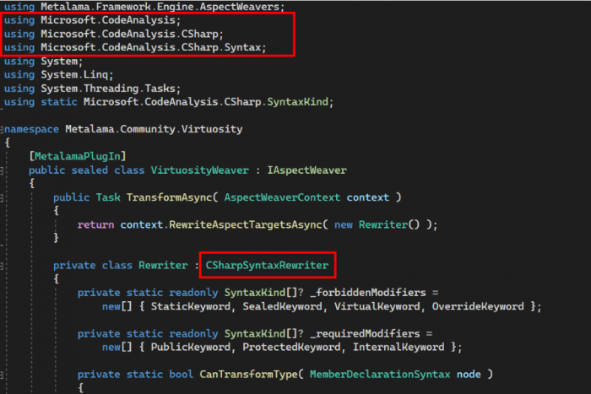Screen dimensions: 591x394
Task: Click 'class' keyword in the VirtuosityWeaver declaration
Action: [129, 170]
